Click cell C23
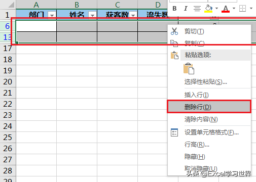The image size is (256, 182). (x=117, y=115)
